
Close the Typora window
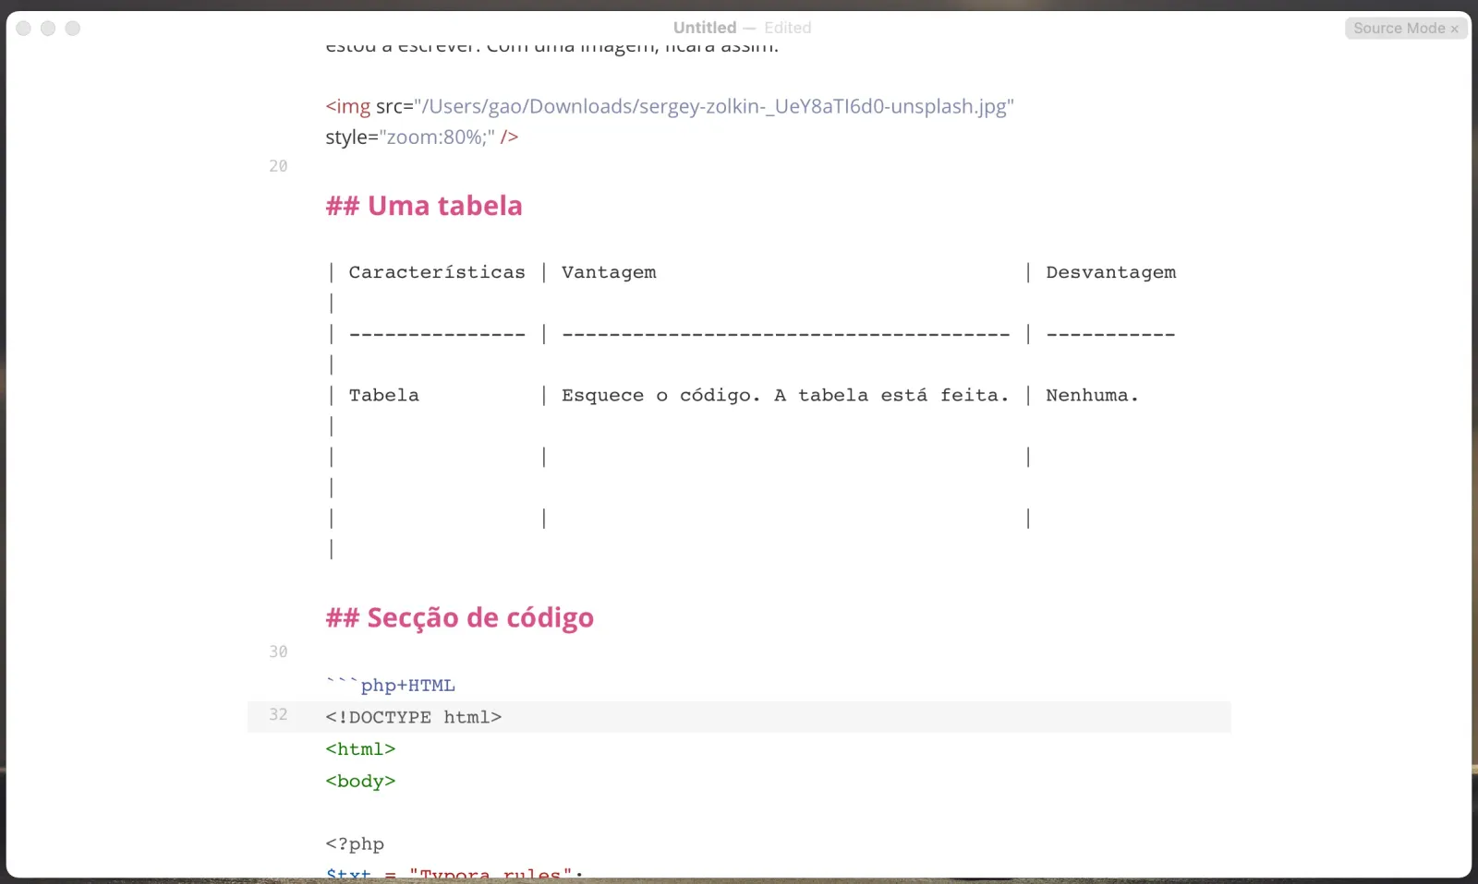pos(24,29)
